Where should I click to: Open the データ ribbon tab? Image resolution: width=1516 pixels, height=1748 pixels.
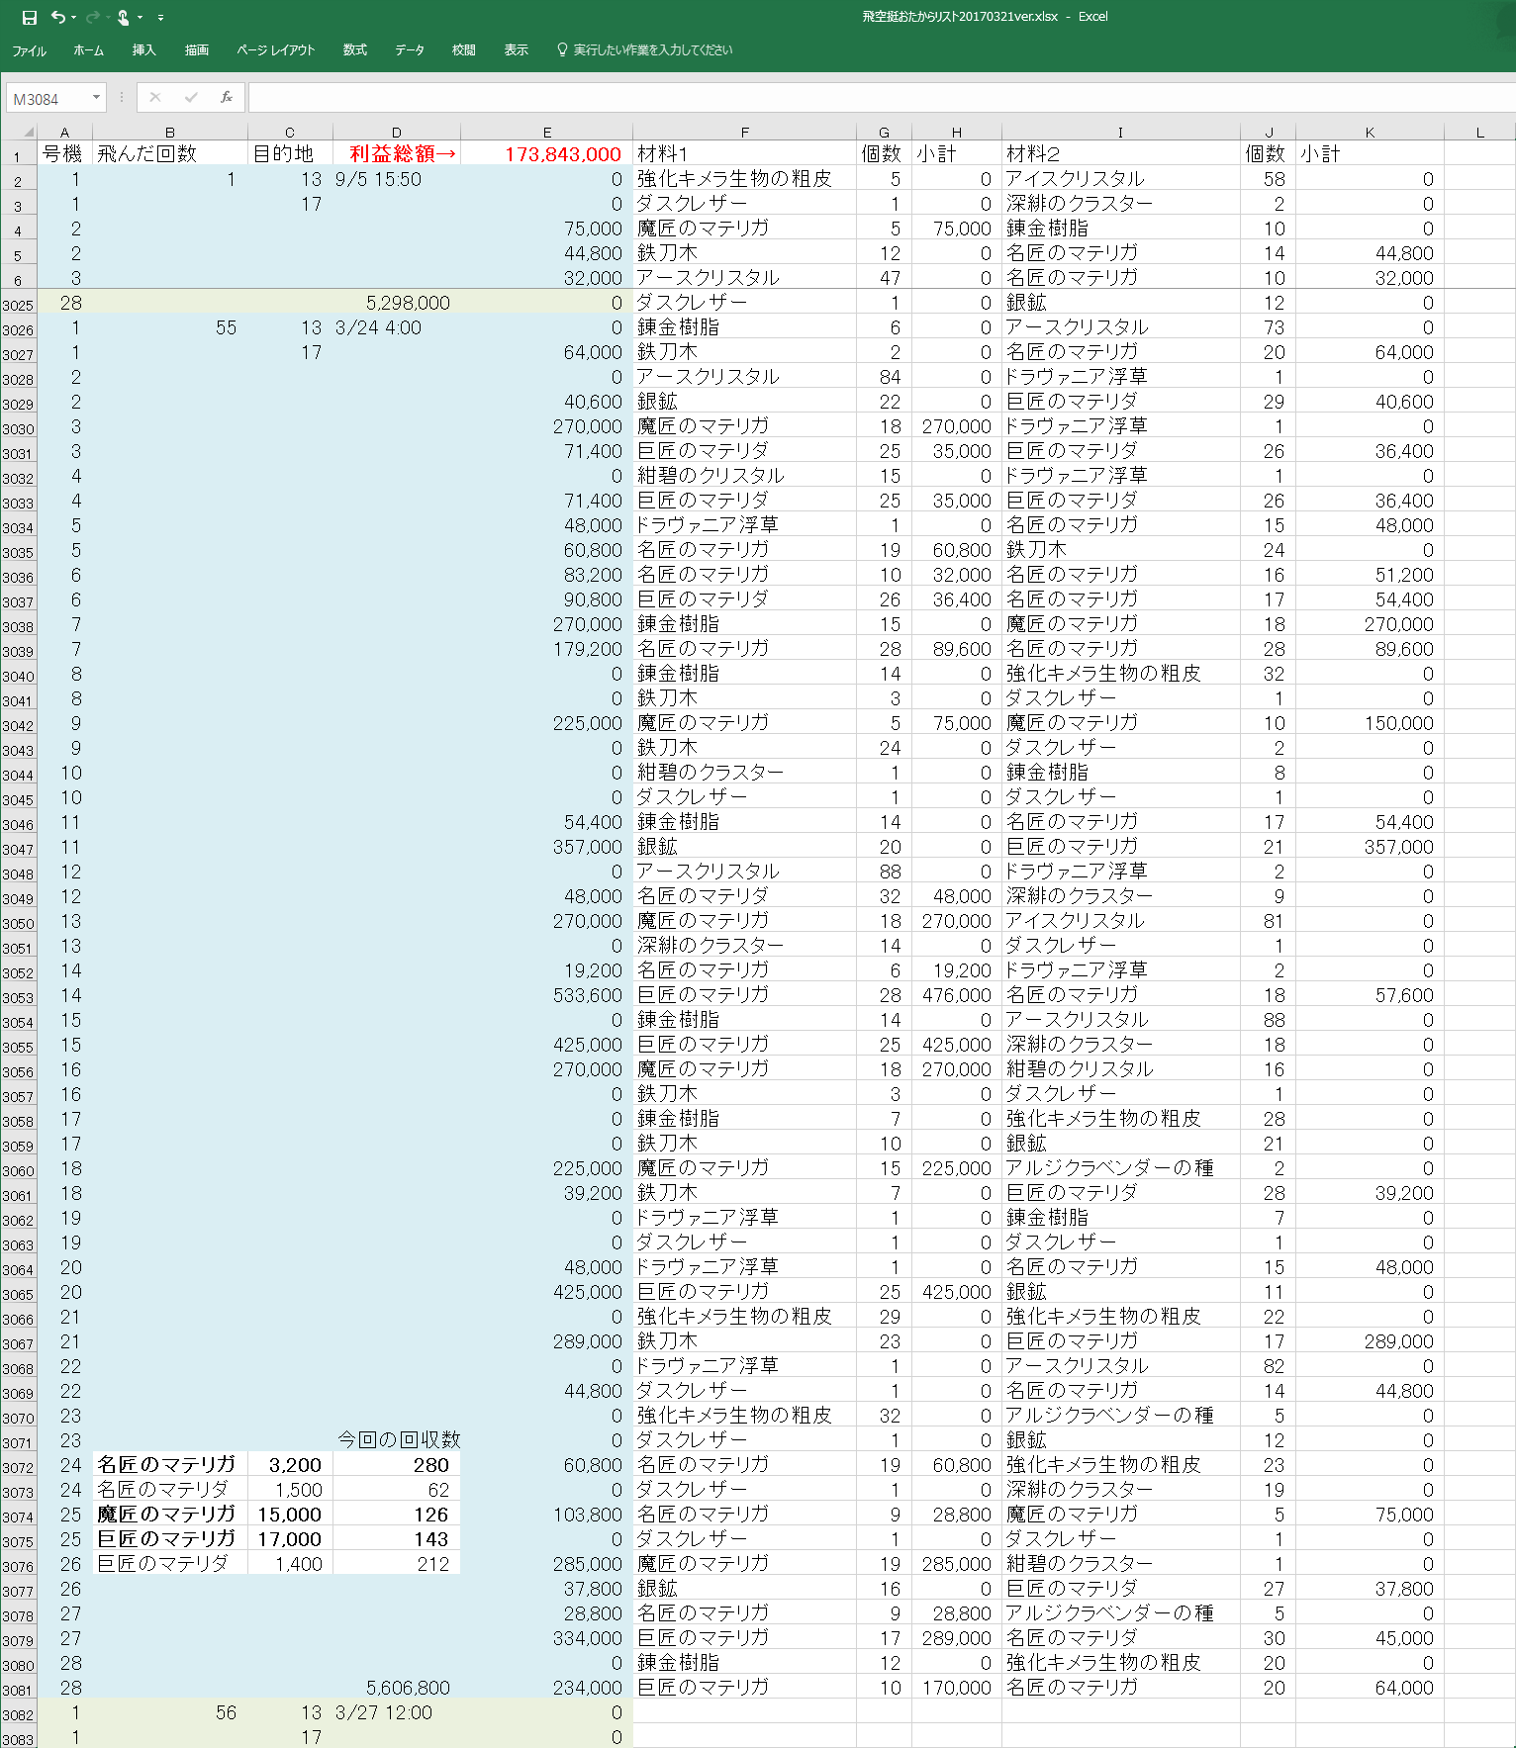click(409, 49)
